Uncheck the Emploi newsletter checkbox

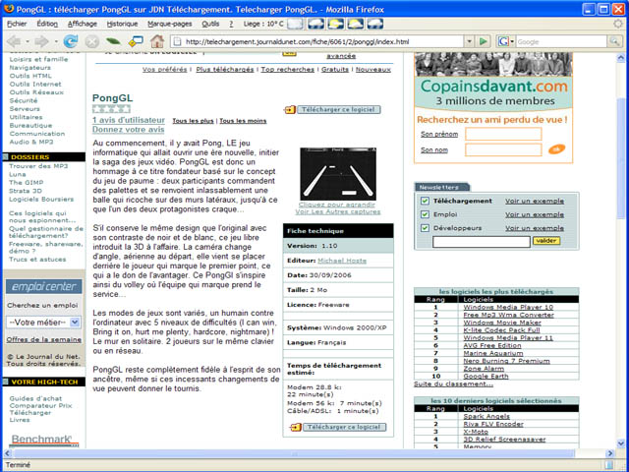[425, 214]
